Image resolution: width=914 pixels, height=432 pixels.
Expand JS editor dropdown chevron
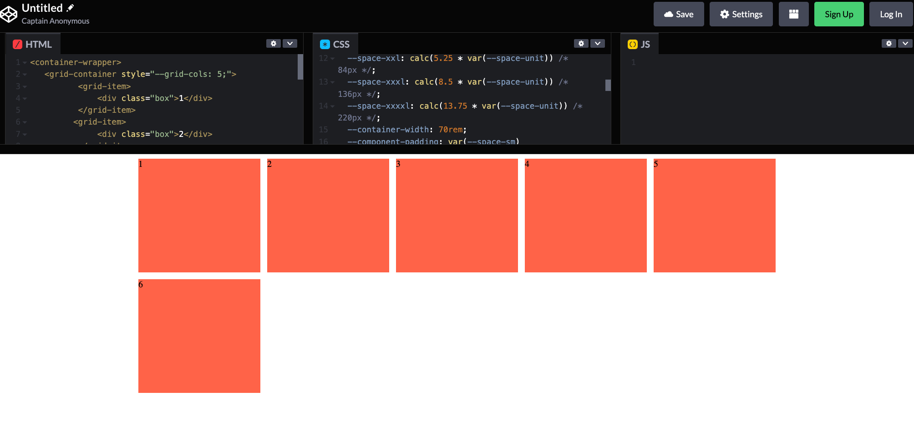pos(905,43)
